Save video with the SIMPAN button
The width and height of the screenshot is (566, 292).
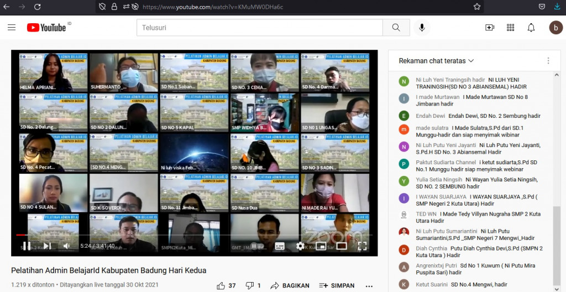[x=337, y=285]
